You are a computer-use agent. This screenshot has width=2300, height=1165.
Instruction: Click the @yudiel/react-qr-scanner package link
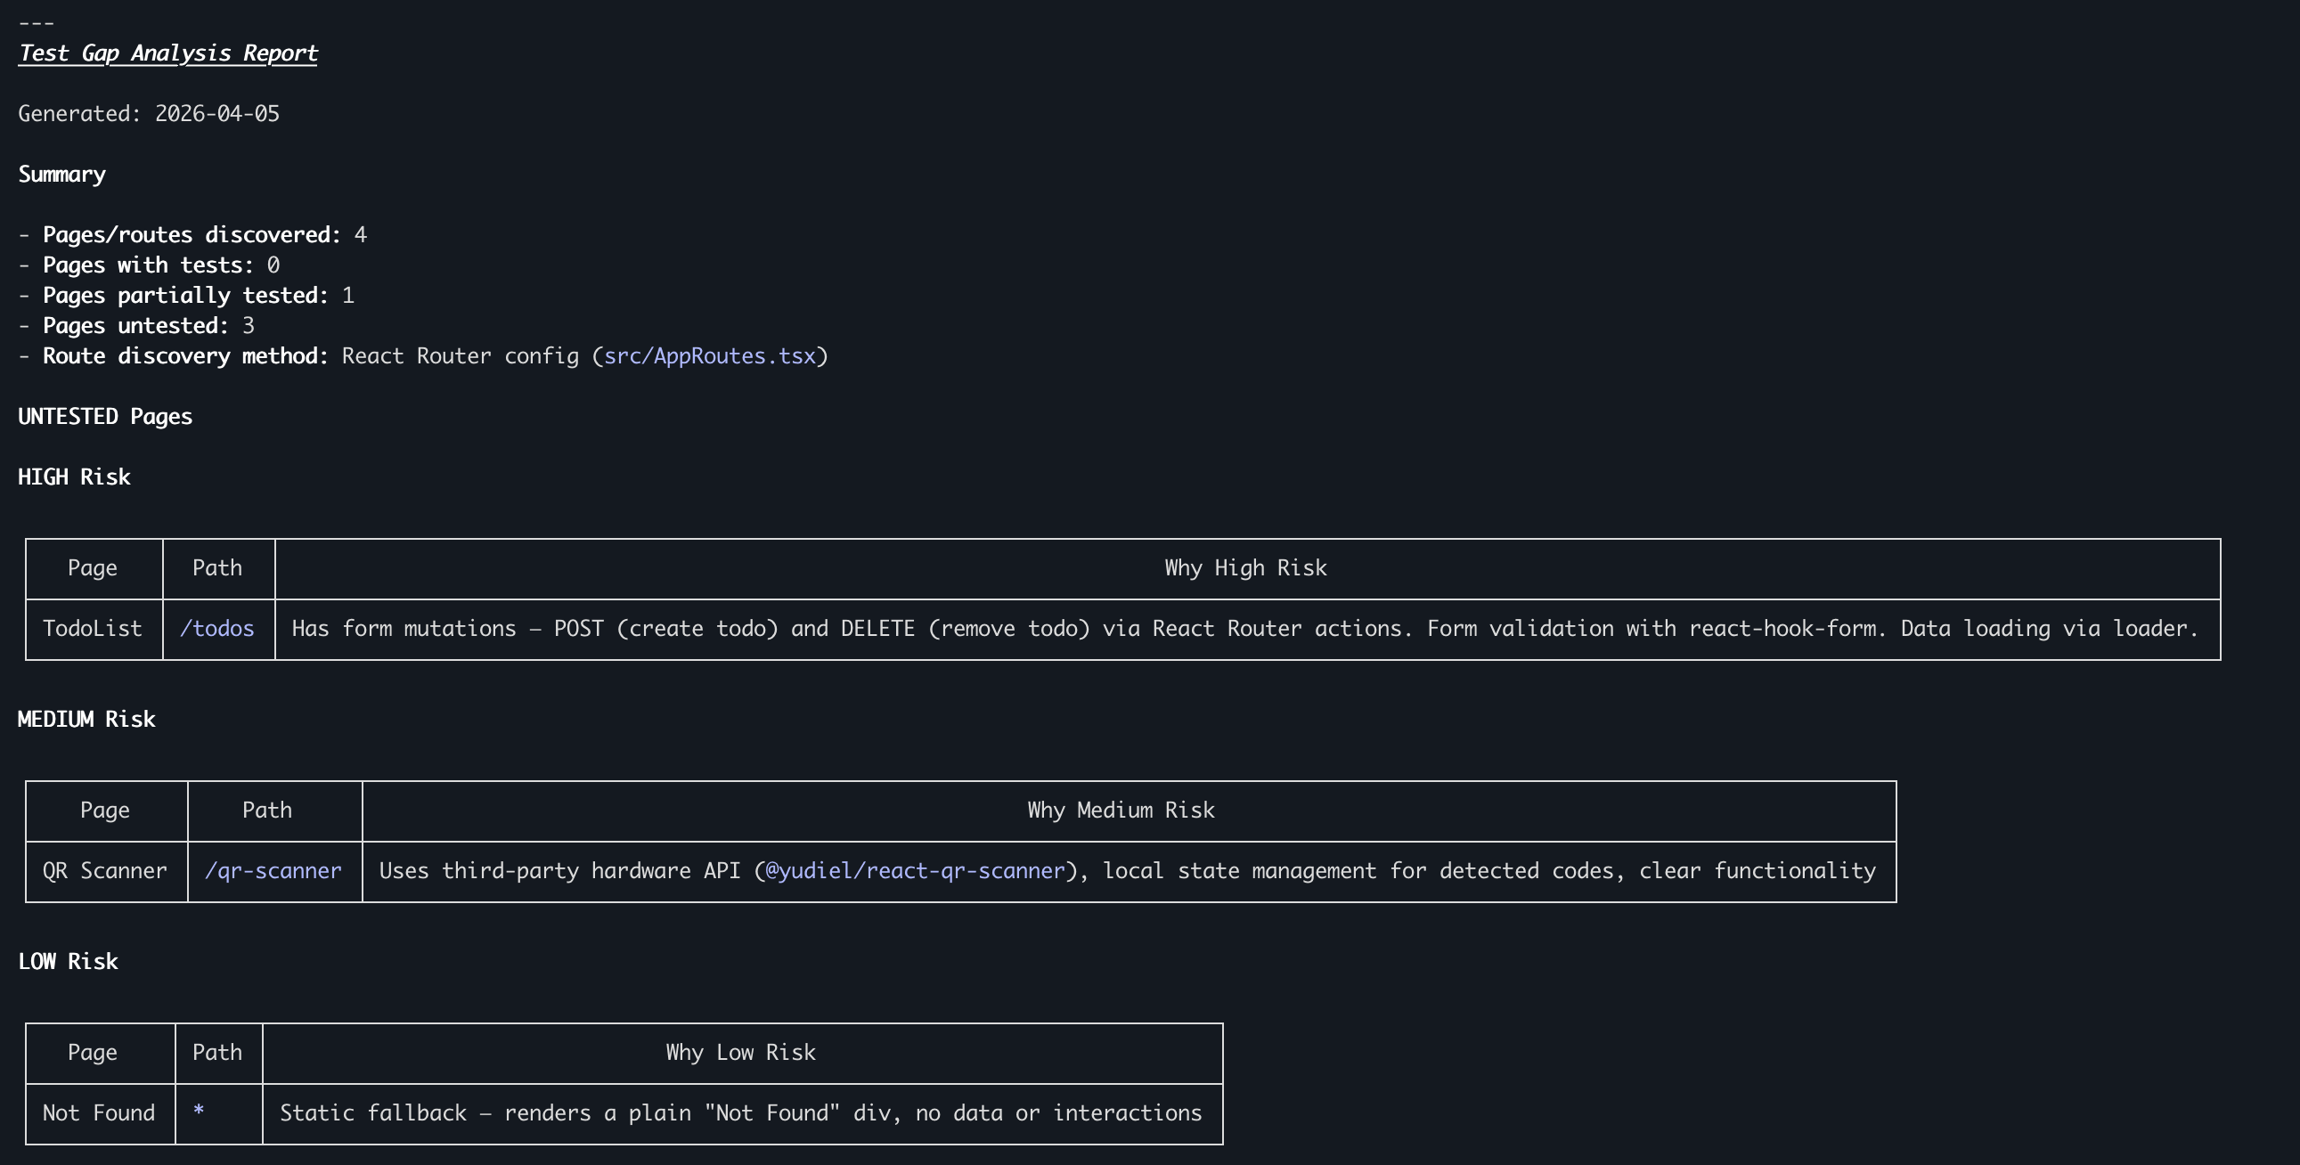click(915, 870)
